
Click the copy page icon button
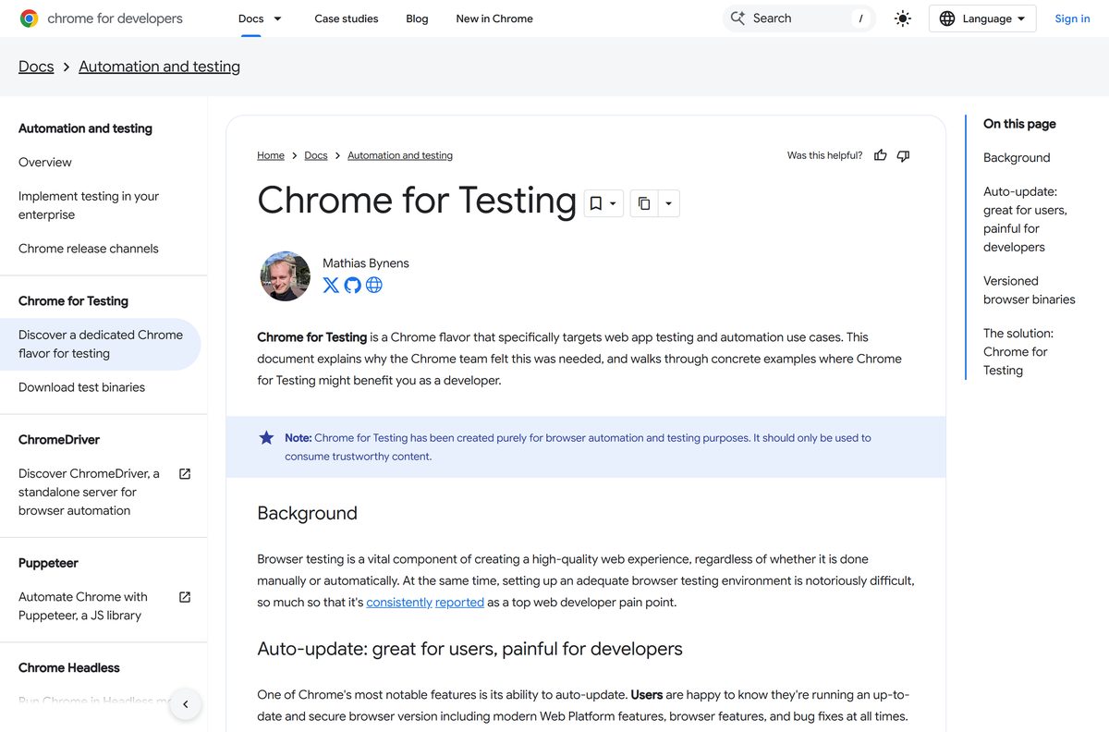[x=644, y=203]
